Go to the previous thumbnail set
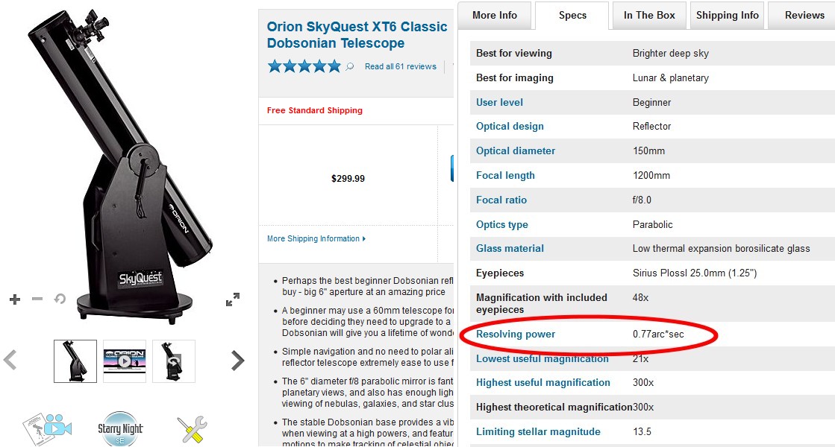Viewport: 835px width, 447px height. tap(10, 361)
